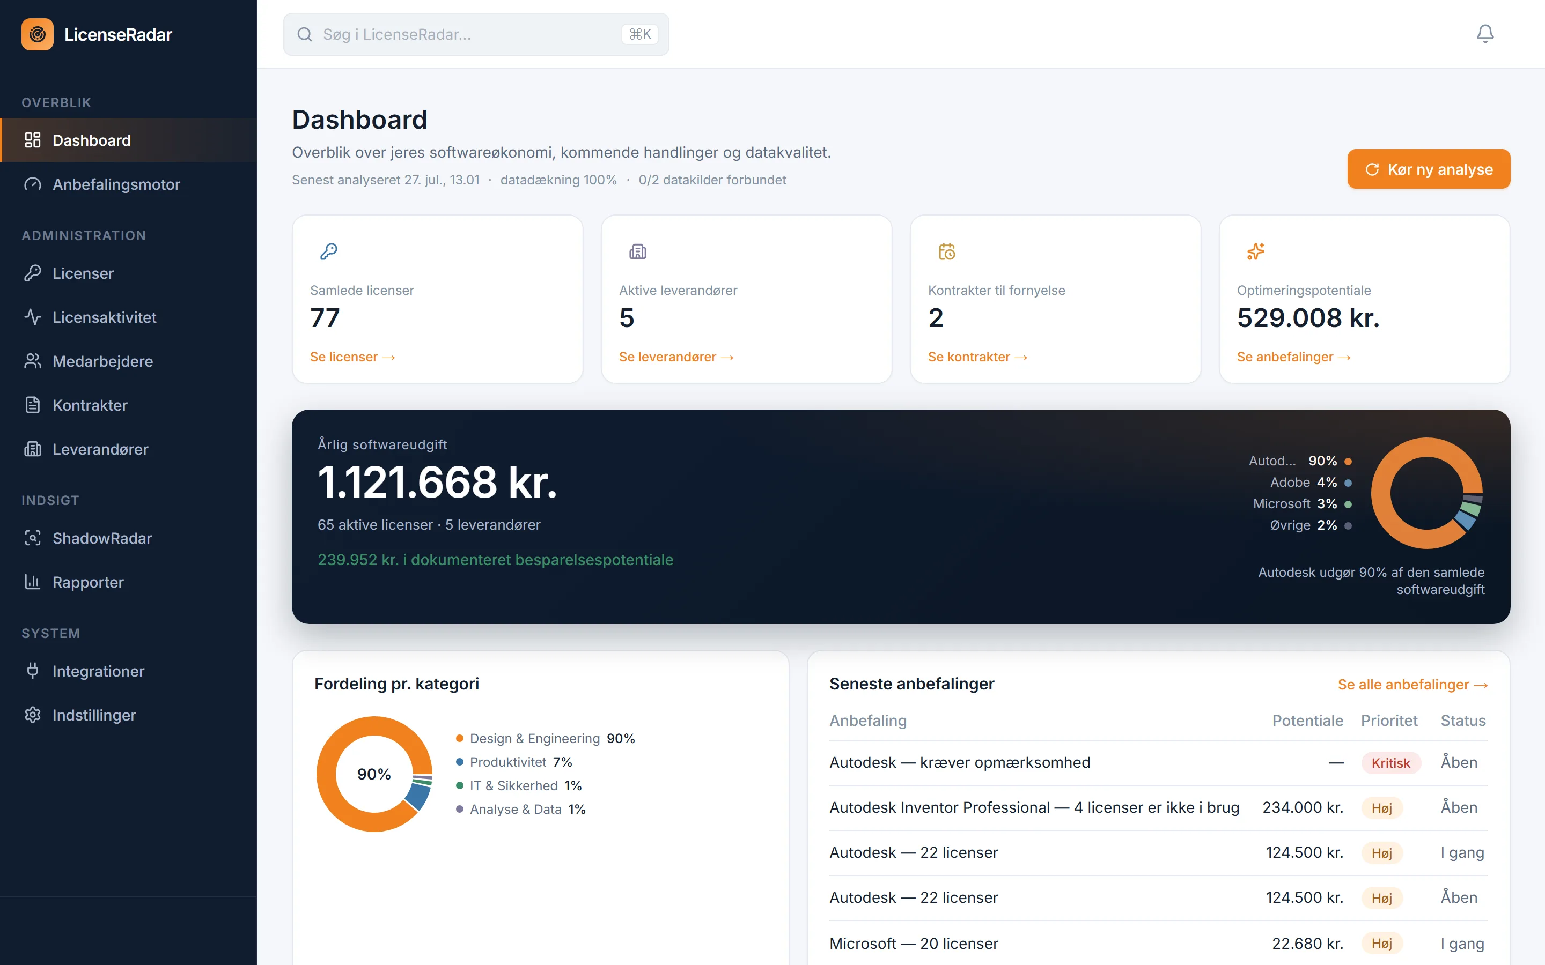Screen dimensions: 1545x965
Task: Click the category donut chart showing 90%
Action: [374, 774]
